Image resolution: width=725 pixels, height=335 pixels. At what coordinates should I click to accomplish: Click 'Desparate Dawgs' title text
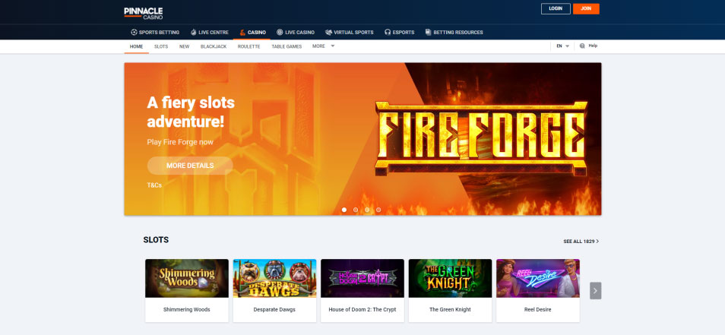coord(274,310)
